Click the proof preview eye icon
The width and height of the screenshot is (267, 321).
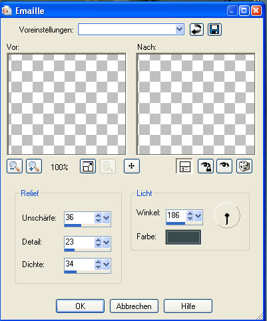tap(224, 166)
